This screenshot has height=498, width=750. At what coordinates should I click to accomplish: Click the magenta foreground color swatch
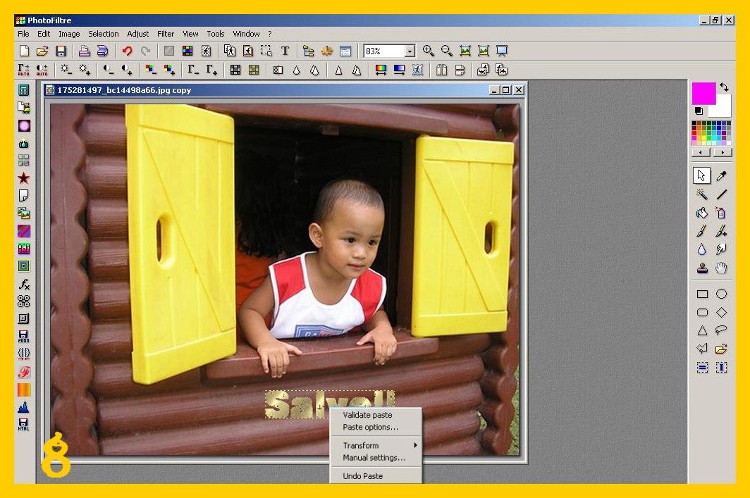coord(702,92)
